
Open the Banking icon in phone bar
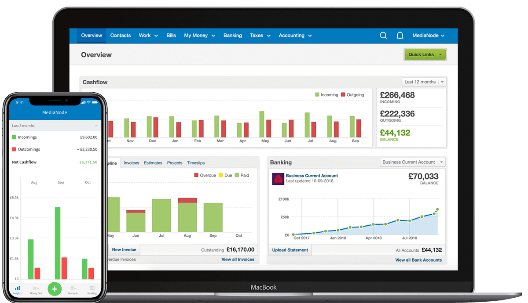[x=92, y=290]
